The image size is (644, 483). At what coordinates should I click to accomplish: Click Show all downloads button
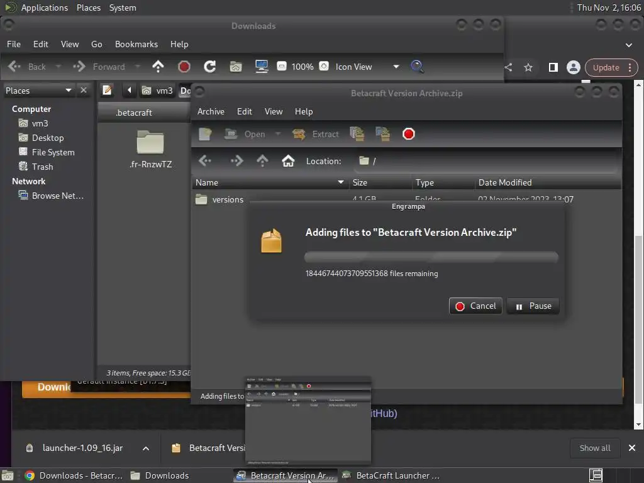[x=595, y=448]
